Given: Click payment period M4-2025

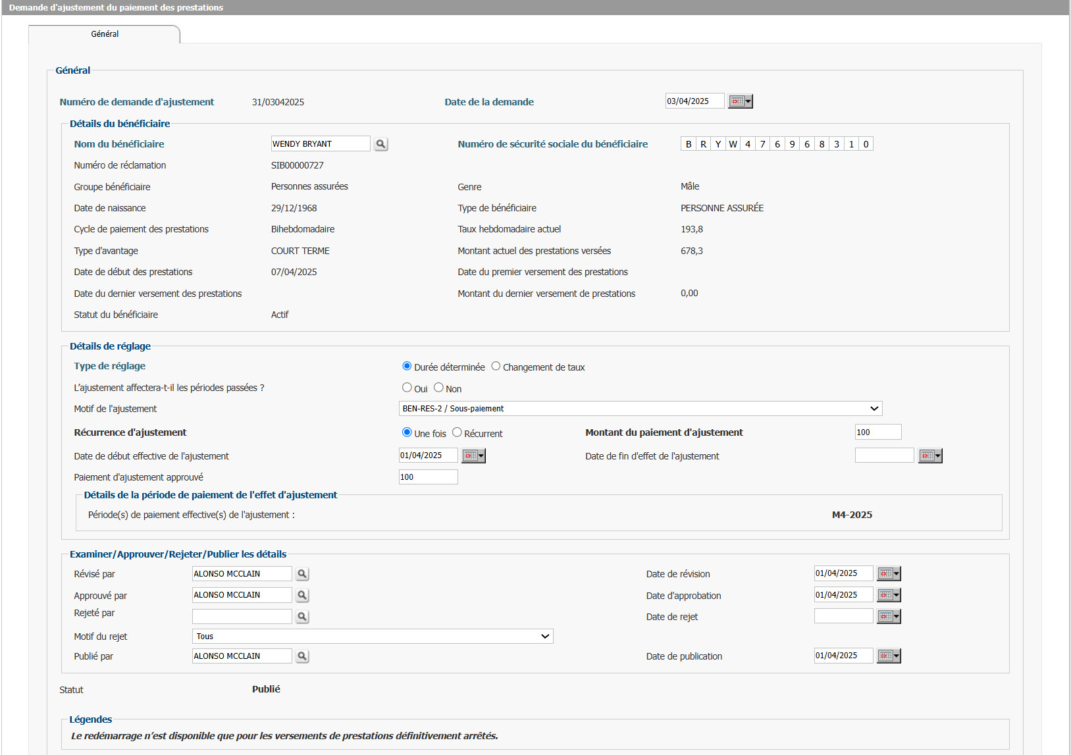Looking at the screenshot, I should tap(852, 515).
